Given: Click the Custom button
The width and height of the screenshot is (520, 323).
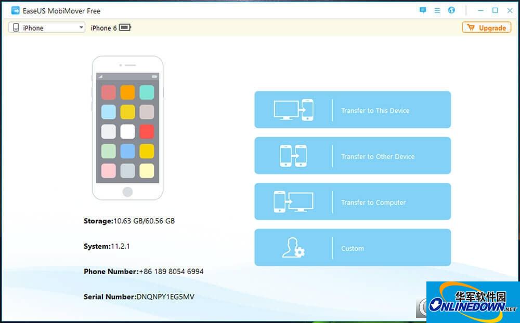Looking at the screenshot, I should 353,248.
